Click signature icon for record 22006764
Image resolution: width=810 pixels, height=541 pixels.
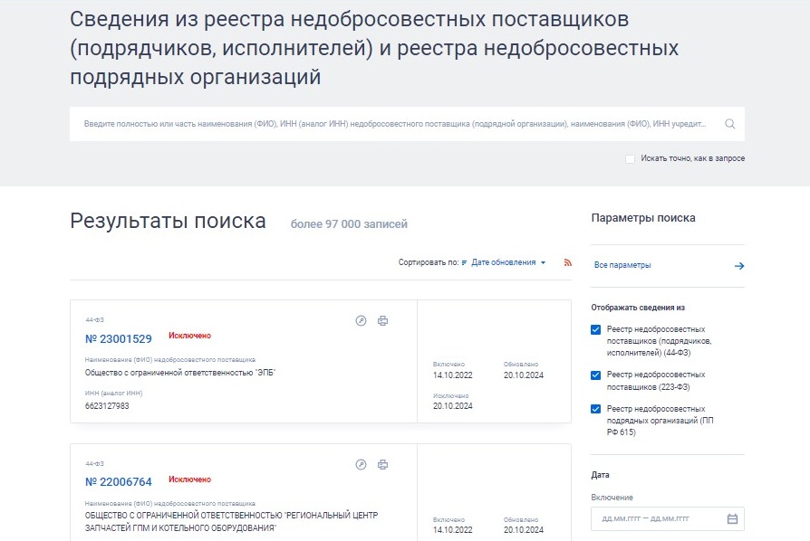(x=362, y=465)
